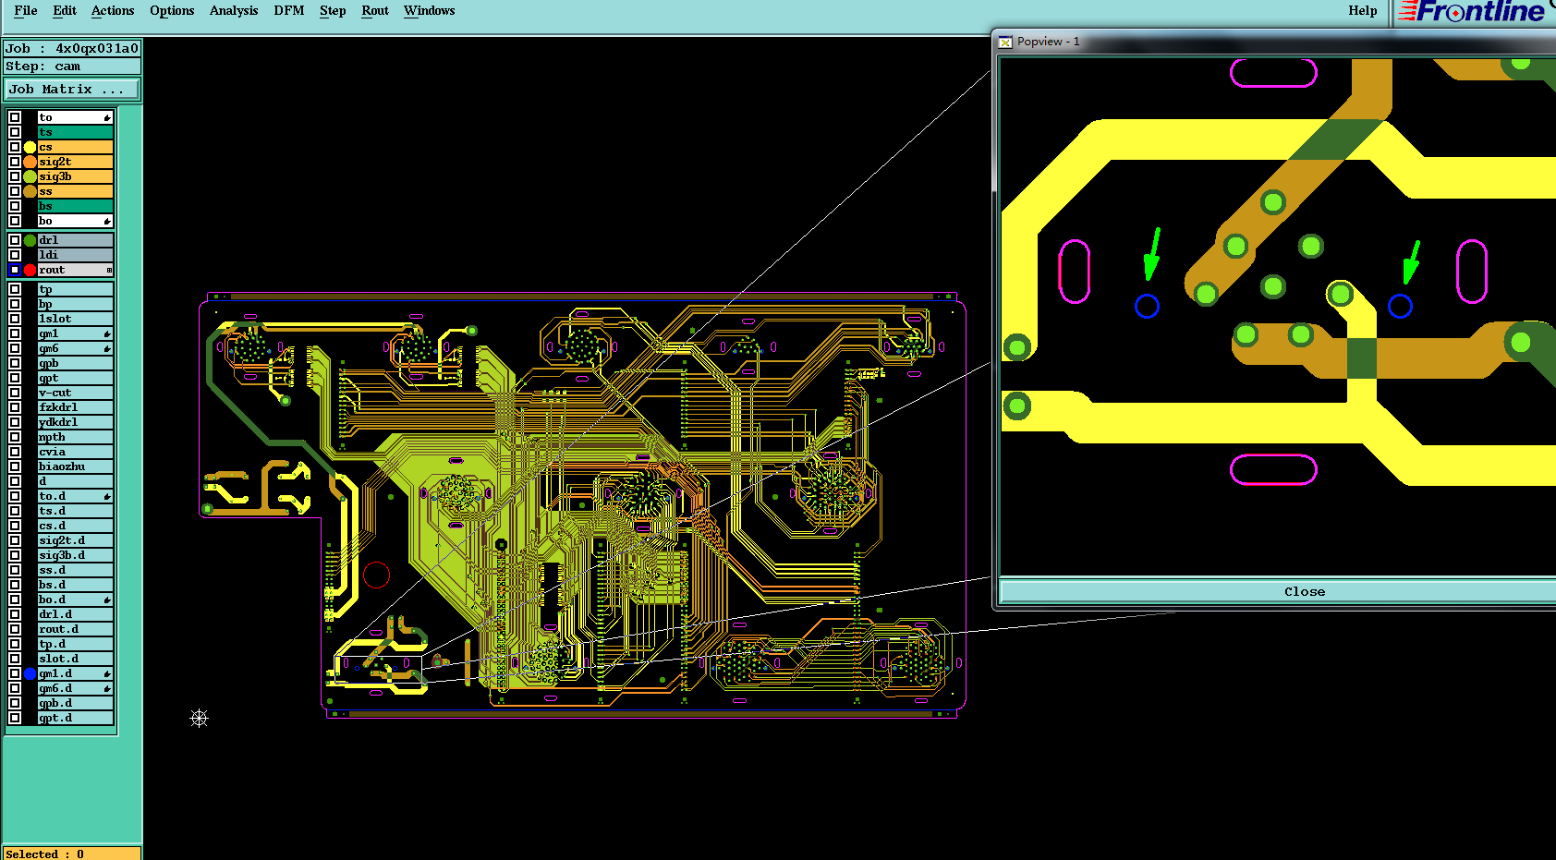Click the orange color dot of sig2t layer
The height and width of the screenshot is (860, 1556).
pos(30,162)
